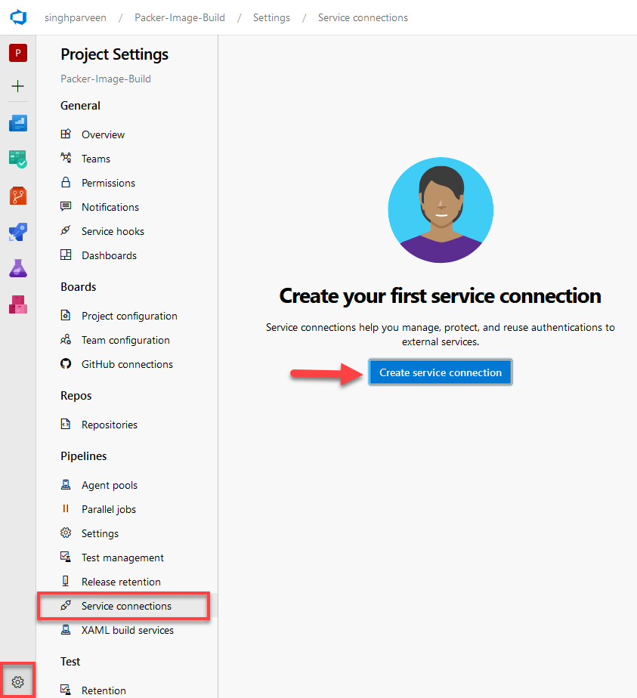The image size is (637, 698).
Task: Open the Teams settings page
Action: pyautogui.click(x=94, y=158)
